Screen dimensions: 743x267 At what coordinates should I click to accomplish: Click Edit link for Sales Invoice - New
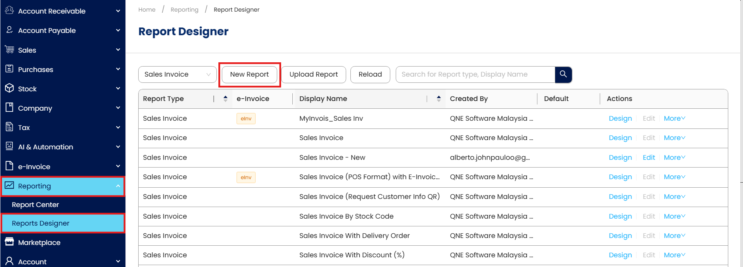tap(649, 157)
